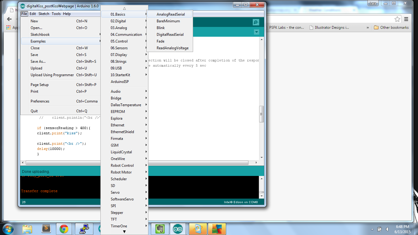Switch to Google Chrome on the taskbar
418x235 pixels.
point(64,229)
